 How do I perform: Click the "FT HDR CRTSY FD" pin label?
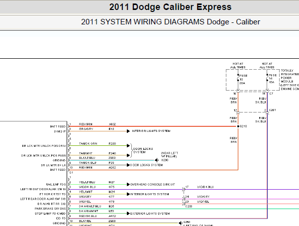[x=53, y=194]
